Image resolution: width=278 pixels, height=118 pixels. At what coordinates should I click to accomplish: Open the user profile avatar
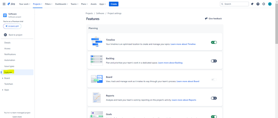270,4
